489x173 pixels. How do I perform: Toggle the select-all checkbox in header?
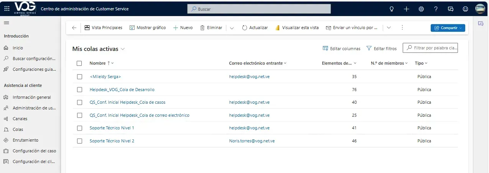[x=79, y=63]
